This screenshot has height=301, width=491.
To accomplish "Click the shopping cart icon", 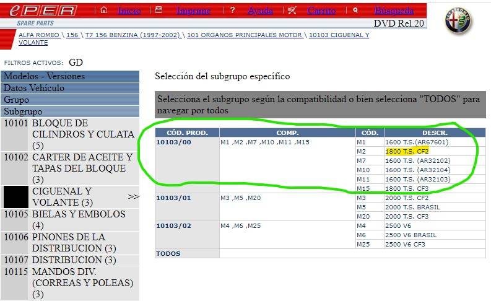I will tap(292, 11).
